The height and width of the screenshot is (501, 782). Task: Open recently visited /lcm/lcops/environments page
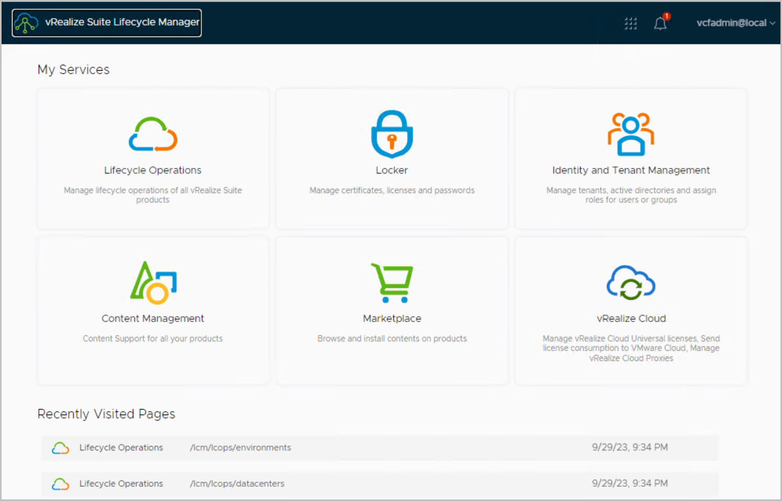coord(240,448)
